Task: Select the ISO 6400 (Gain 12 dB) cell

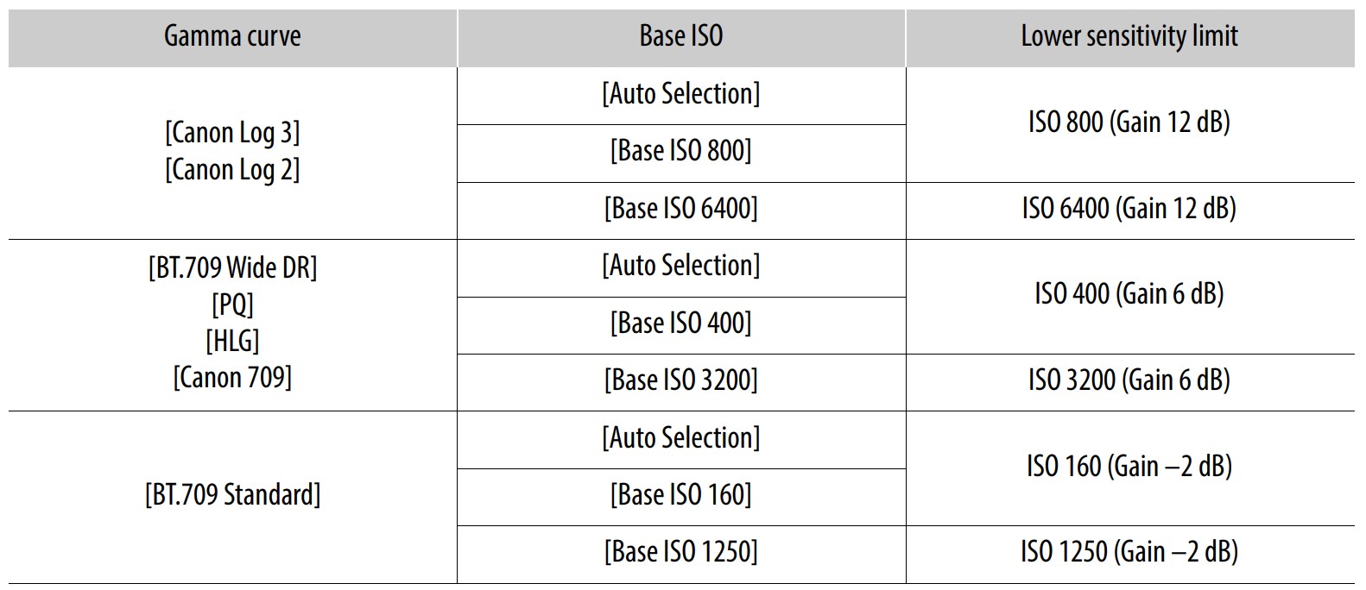Action: [1129, 209]
